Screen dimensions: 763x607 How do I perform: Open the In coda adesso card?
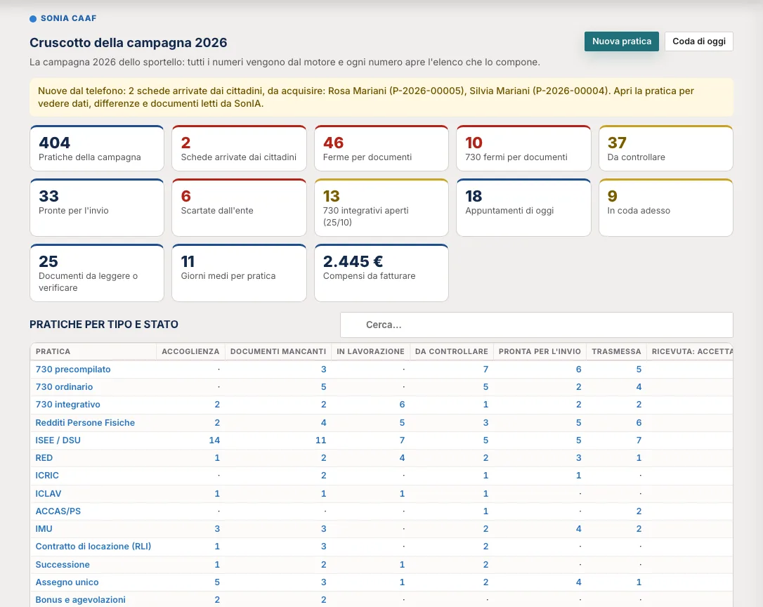point(665,208)
